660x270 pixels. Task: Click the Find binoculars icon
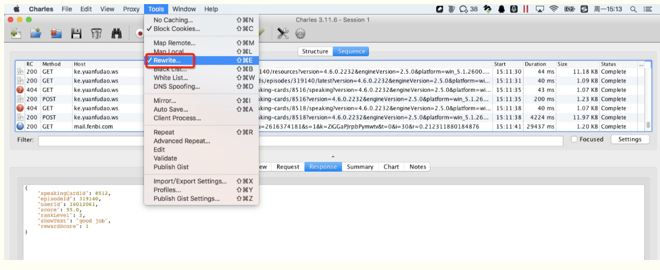coord(116,34)
